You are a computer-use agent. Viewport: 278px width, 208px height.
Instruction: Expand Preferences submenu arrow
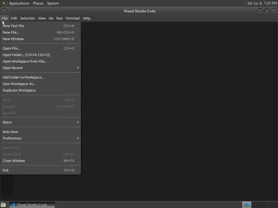click(78, 138)
